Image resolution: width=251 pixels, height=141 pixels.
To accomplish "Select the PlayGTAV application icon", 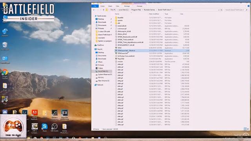I will tap(116, 59).
